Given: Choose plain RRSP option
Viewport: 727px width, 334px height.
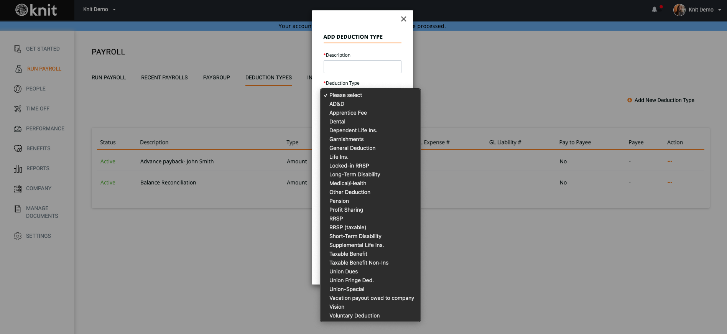Looking at the screenshot, I should pos(370,219).
